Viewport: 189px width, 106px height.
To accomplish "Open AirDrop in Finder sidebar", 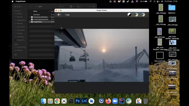I will coord(19,14).
